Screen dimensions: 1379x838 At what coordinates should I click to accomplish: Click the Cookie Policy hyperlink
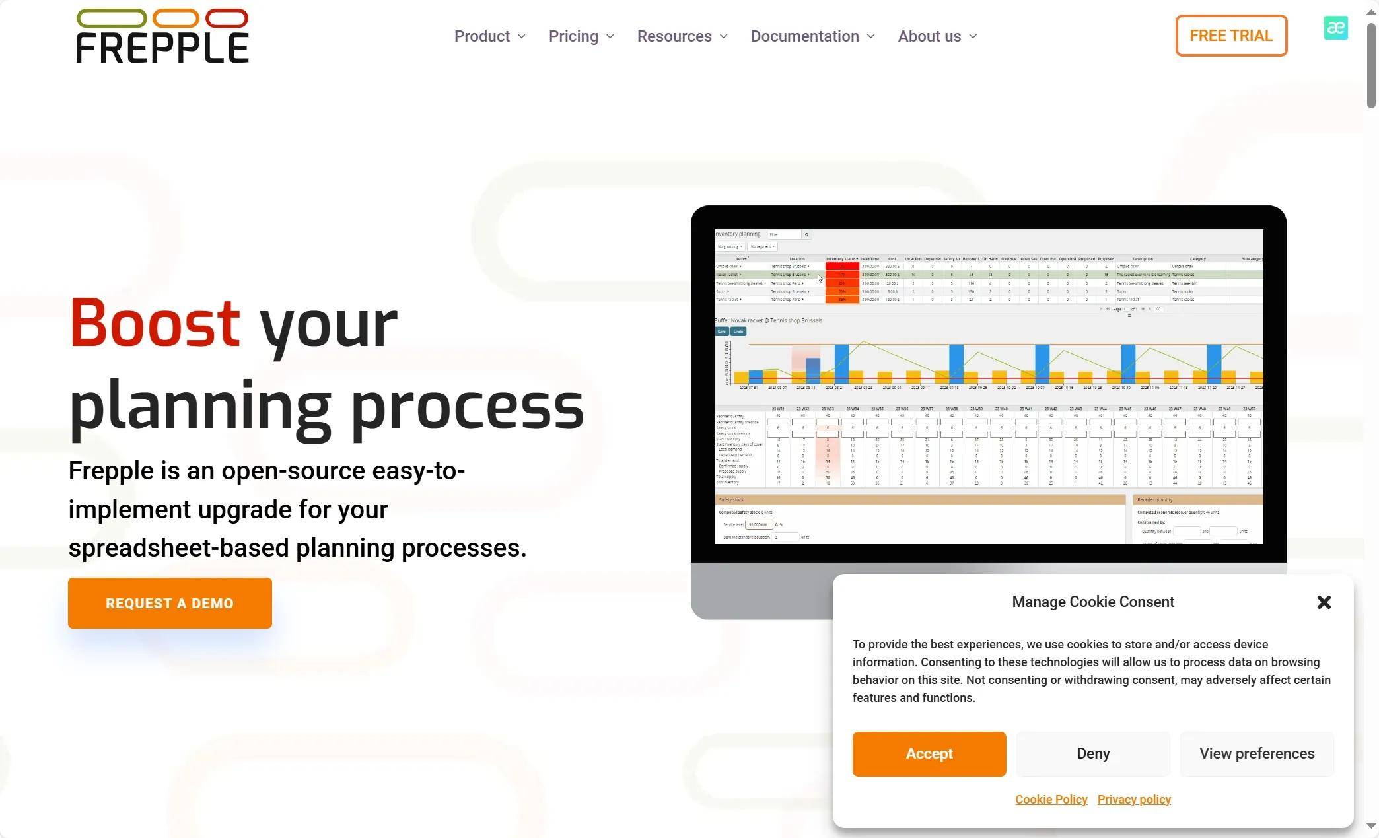tap(1051, 798)
